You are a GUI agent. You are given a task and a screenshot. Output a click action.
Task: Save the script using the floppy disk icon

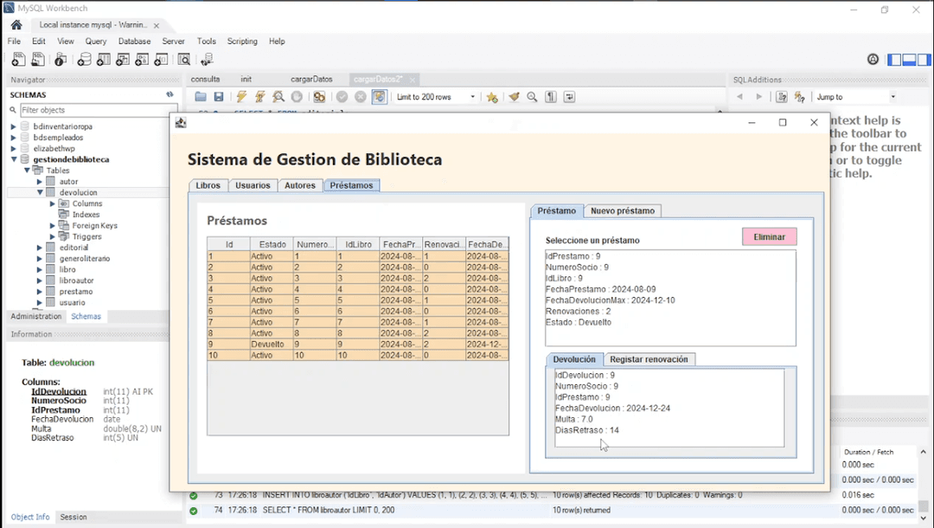pos(219,97)
